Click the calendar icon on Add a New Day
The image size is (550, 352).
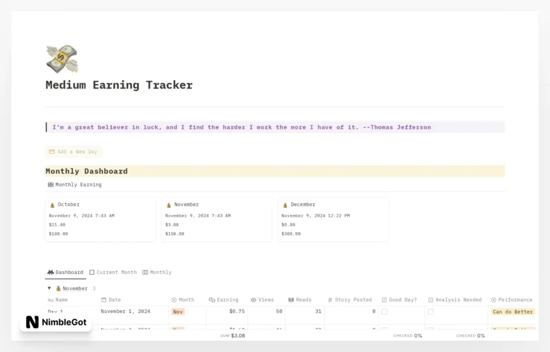point(52,152)
